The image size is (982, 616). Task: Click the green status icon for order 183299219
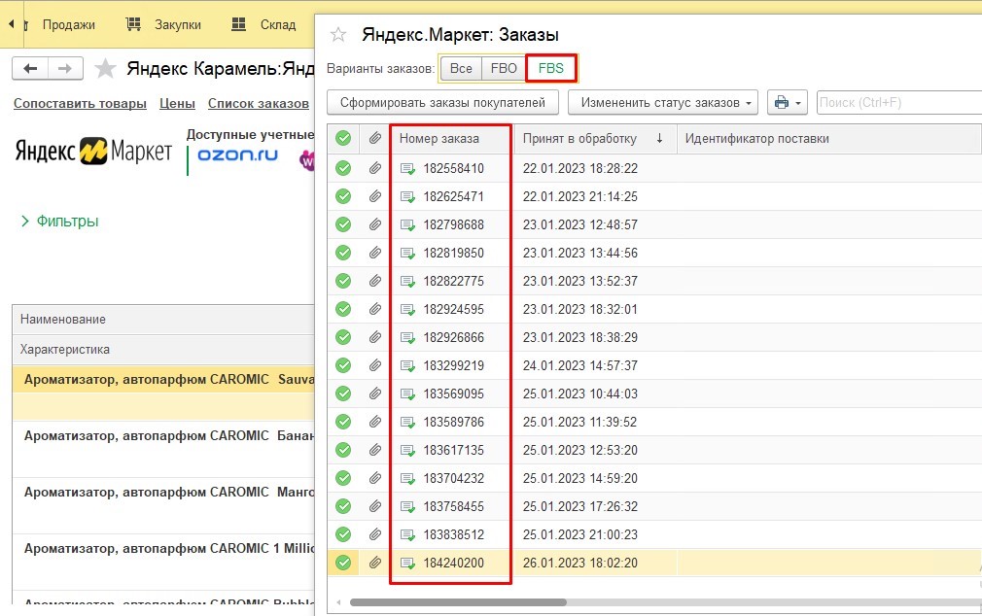click(343, 365)
